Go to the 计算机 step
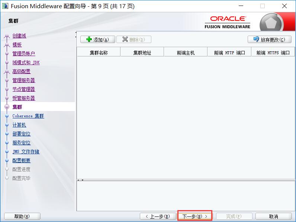This screenshot has width=296, height=222. [x=19, y=125]
